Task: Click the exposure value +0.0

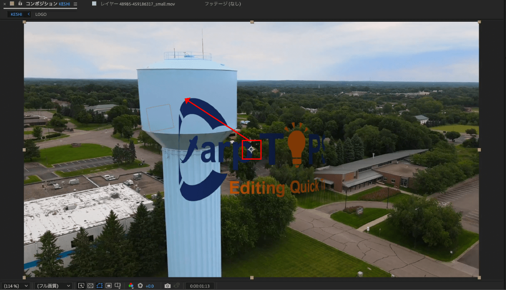Action: click(149, 286)
